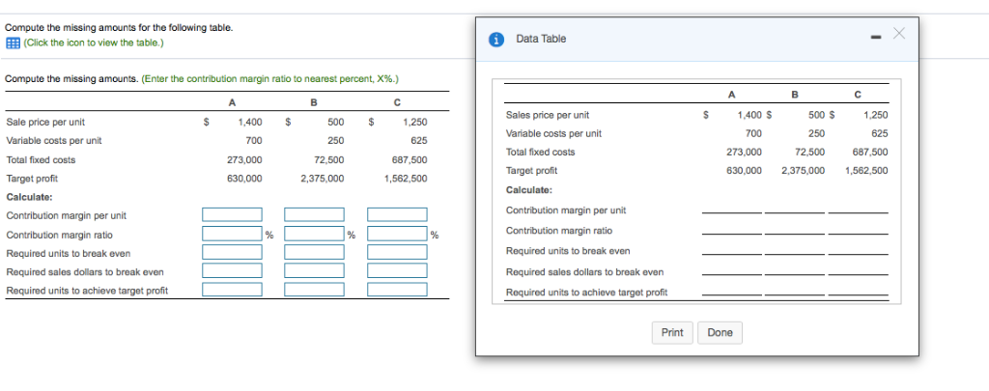Select the Contribution margin per unit field for A

(232, 215)
